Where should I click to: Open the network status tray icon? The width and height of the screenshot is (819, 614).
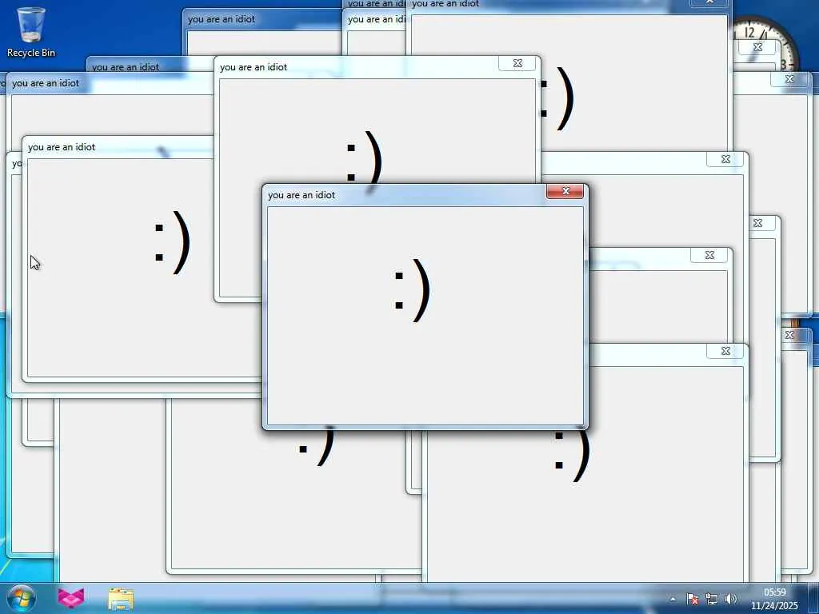click(711, 599)
